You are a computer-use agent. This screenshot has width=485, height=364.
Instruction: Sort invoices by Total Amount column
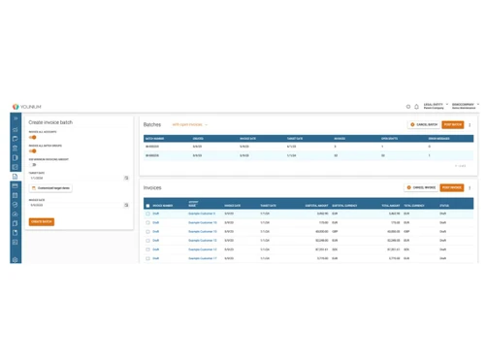(391, 206)
